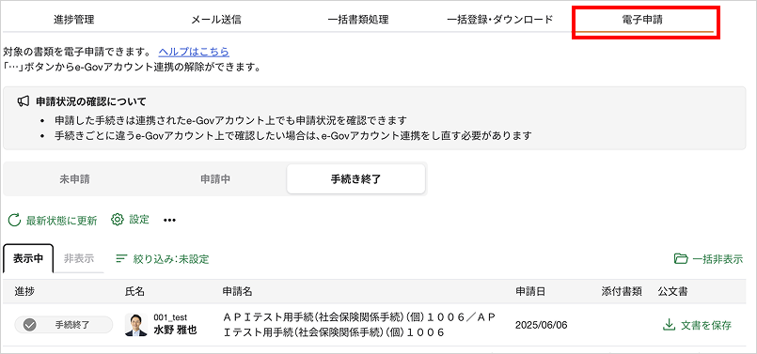The image size is (757, 354).
Task: Click 水野 雅也's profile photo
Action: point(136,325)
